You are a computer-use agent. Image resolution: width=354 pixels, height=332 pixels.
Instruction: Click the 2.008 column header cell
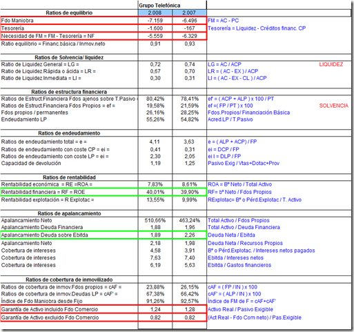click(155, 13)
